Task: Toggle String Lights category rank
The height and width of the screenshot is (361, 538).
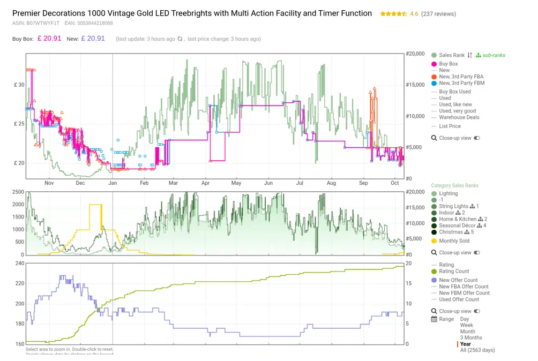Action: coord(450,206)
